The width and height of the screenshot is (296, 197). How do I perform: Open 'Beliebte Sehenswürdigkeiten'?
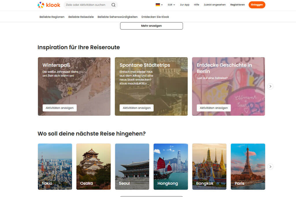pyautogui.click(x=117, y=17)
